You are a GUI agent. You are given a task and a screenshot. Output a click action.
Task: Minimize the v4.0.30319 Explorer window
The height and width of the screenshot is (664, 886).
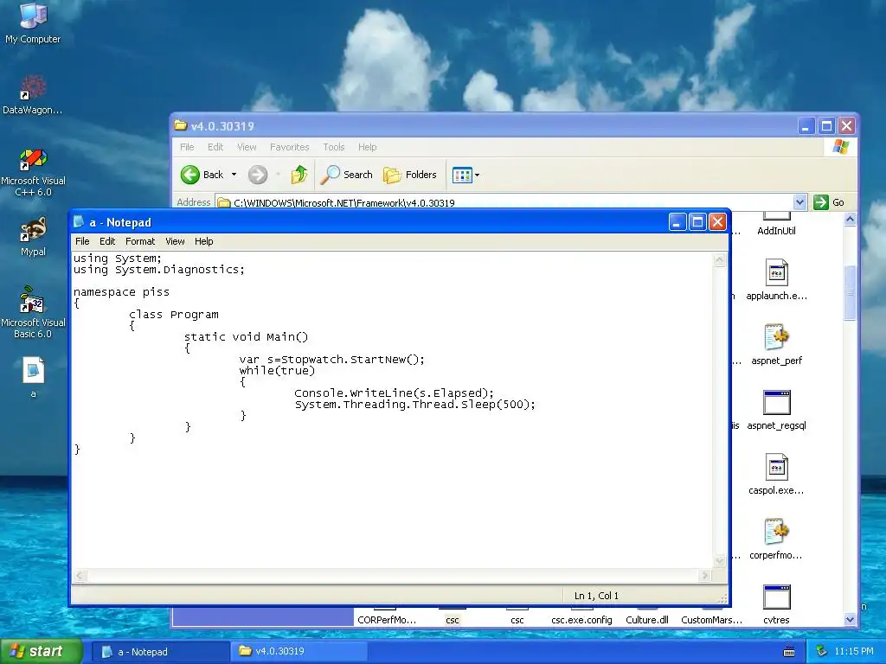tap(806, 126)
